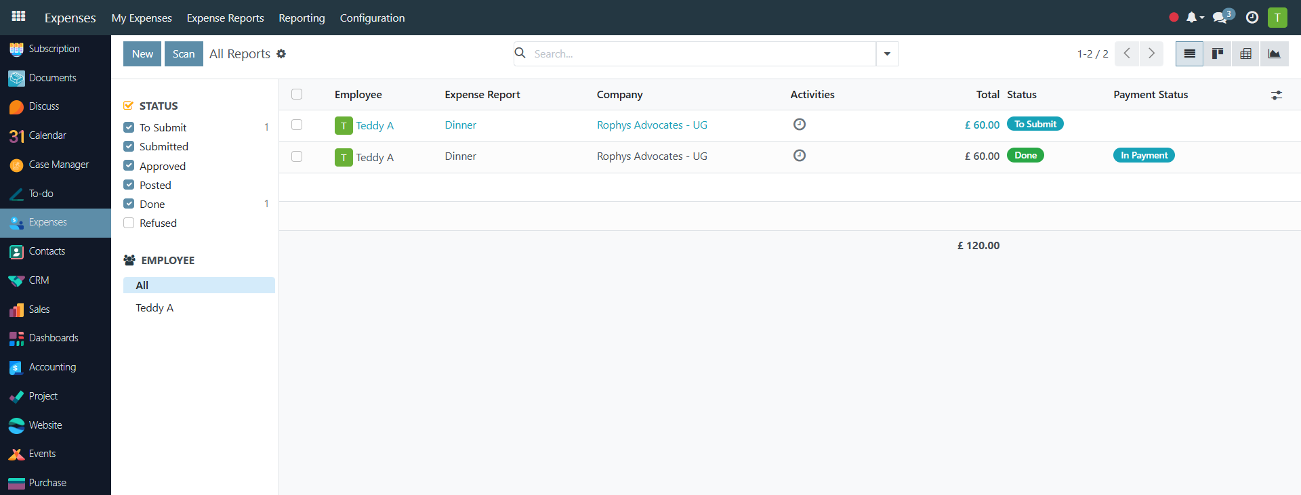Click the To Submit status badge
Screen dimensions: 1301x495
(x=1035, y=124)
